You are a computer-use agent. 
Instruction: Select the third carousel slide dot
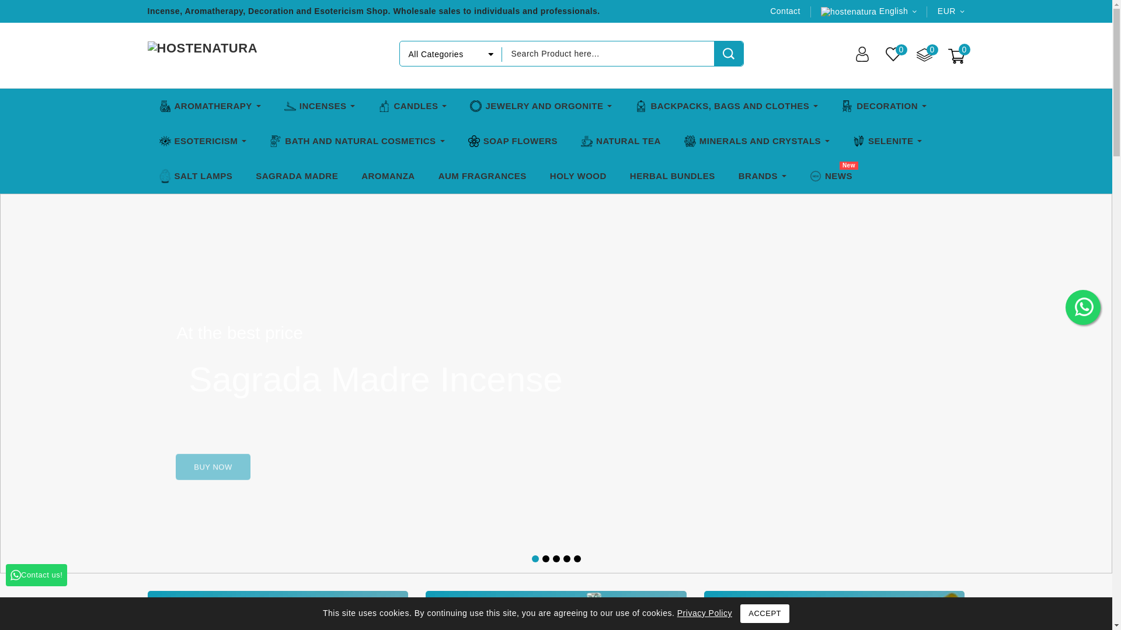coord(556,559)
